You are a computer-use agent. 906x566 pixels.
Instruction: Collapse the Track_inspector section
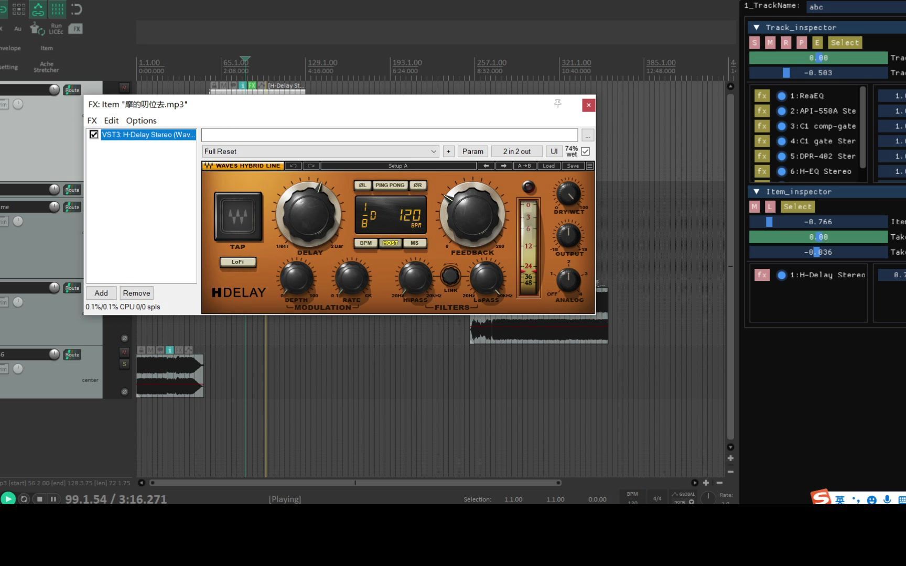coord(757,27)
